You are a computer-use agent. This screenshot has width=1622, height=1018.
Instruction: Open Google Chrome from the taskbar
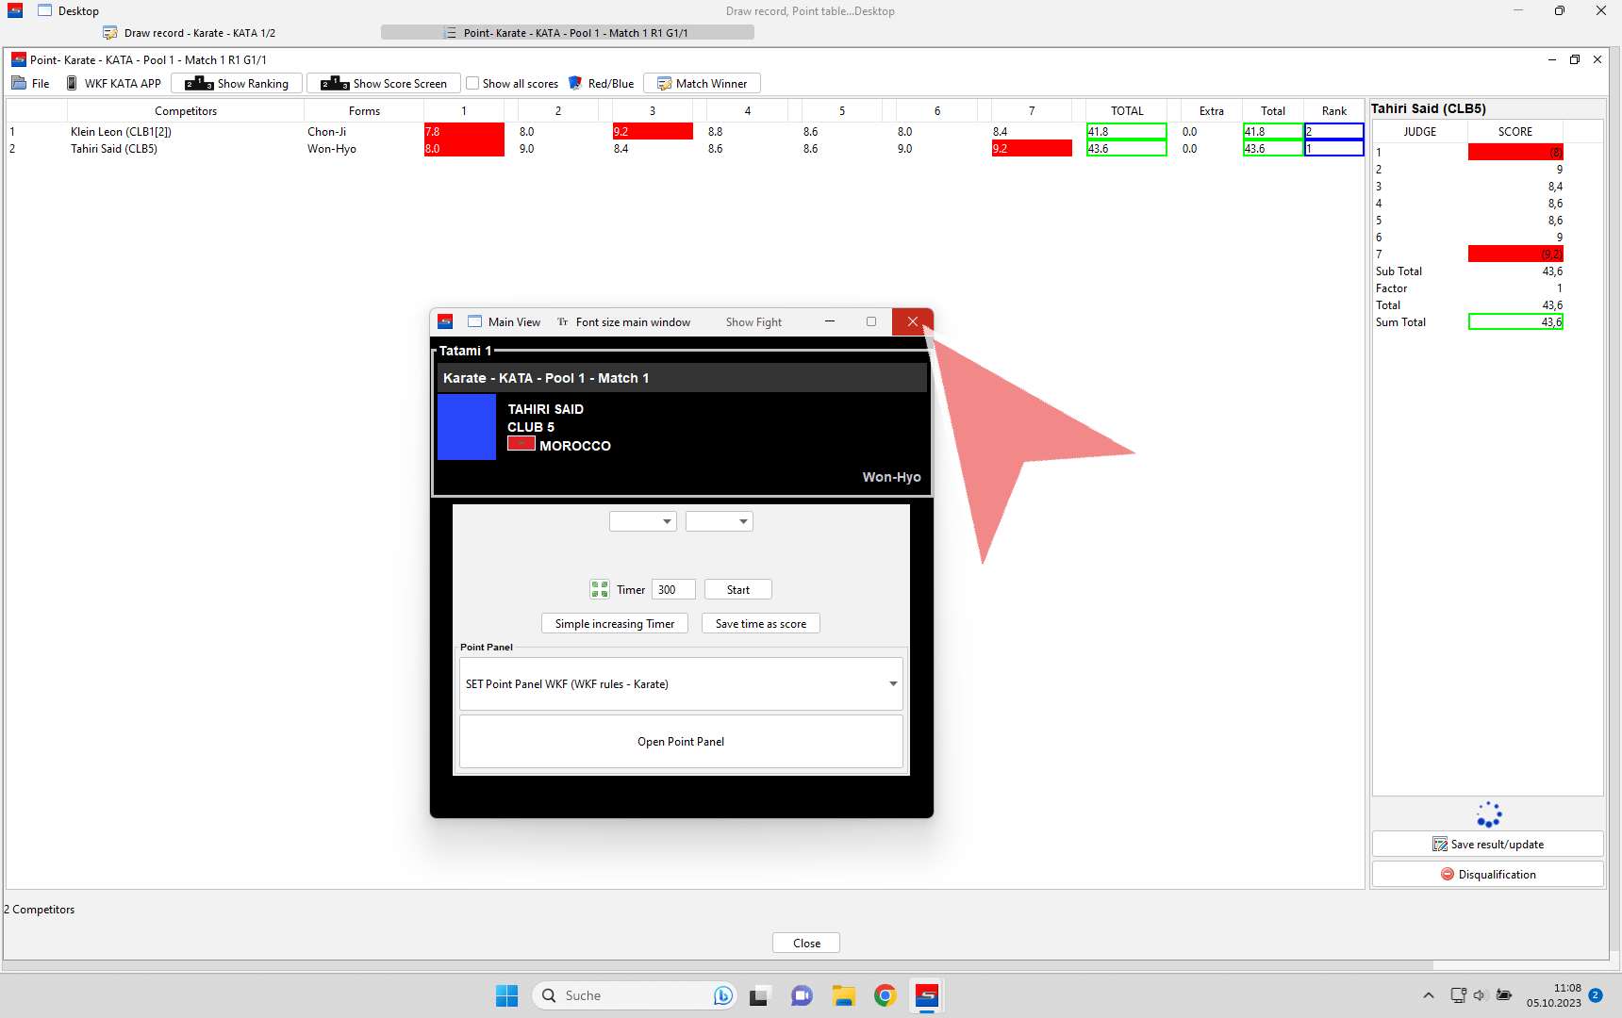pyautogui.click(x=885, y=995)
